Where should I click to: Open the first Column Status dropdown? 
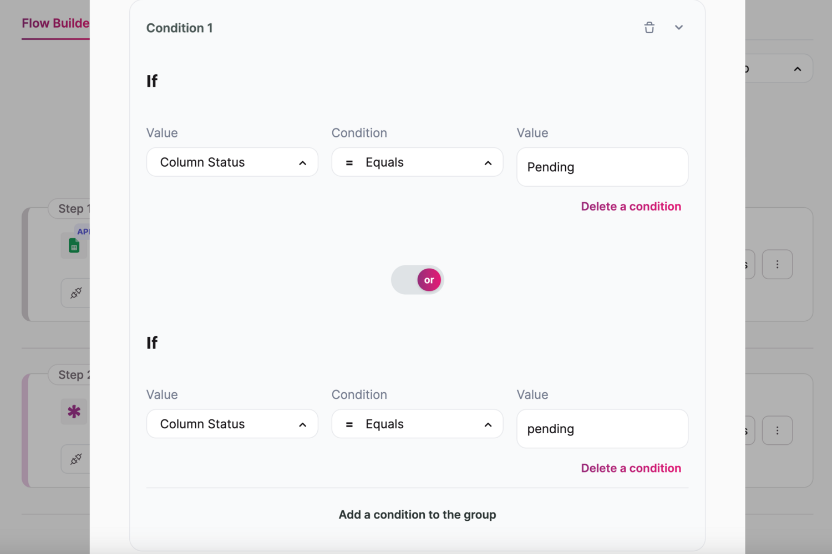232,162
